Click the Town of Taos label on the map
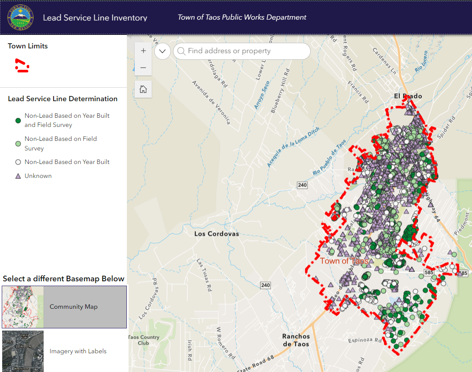472x372 pixels. click(x=345, y=260)
